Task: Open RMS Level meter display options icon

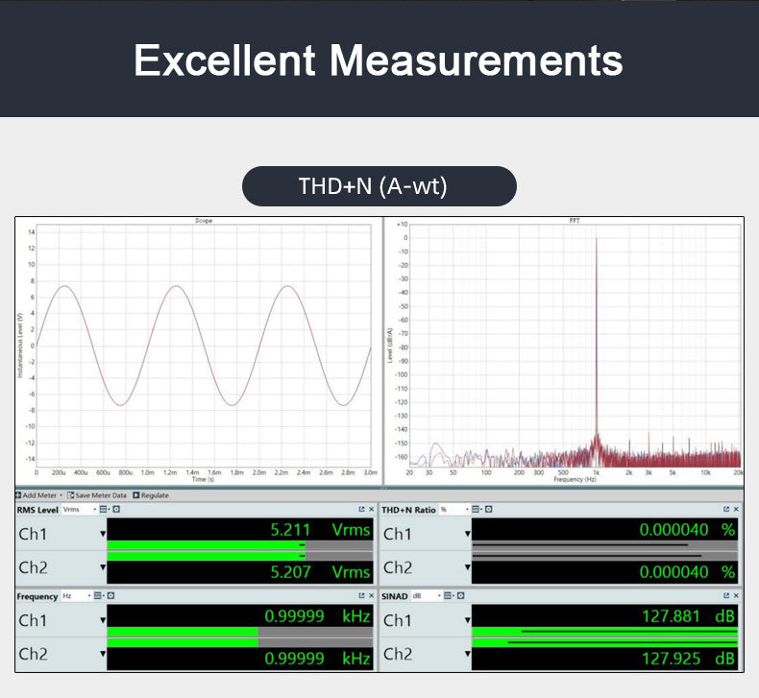Action: pos(103,510)
